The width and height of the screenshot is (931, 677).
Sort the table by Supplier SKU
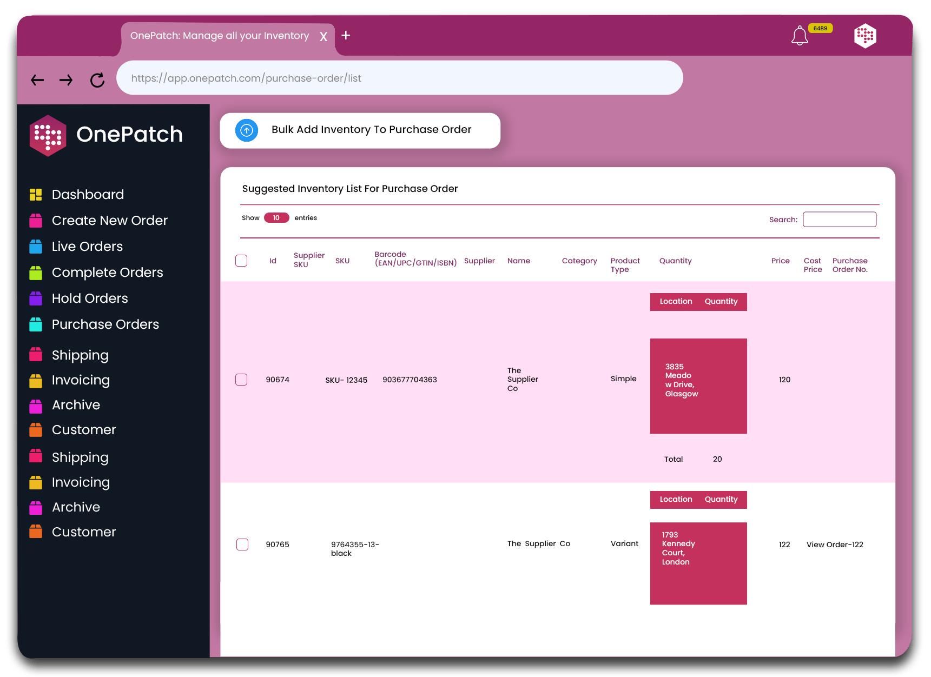[308, 260]
